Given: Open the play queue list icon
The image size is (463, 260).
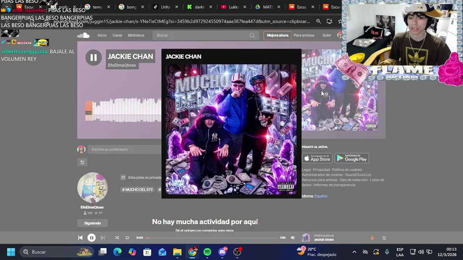Looking at the screenshot, I should tap(384, 238).
